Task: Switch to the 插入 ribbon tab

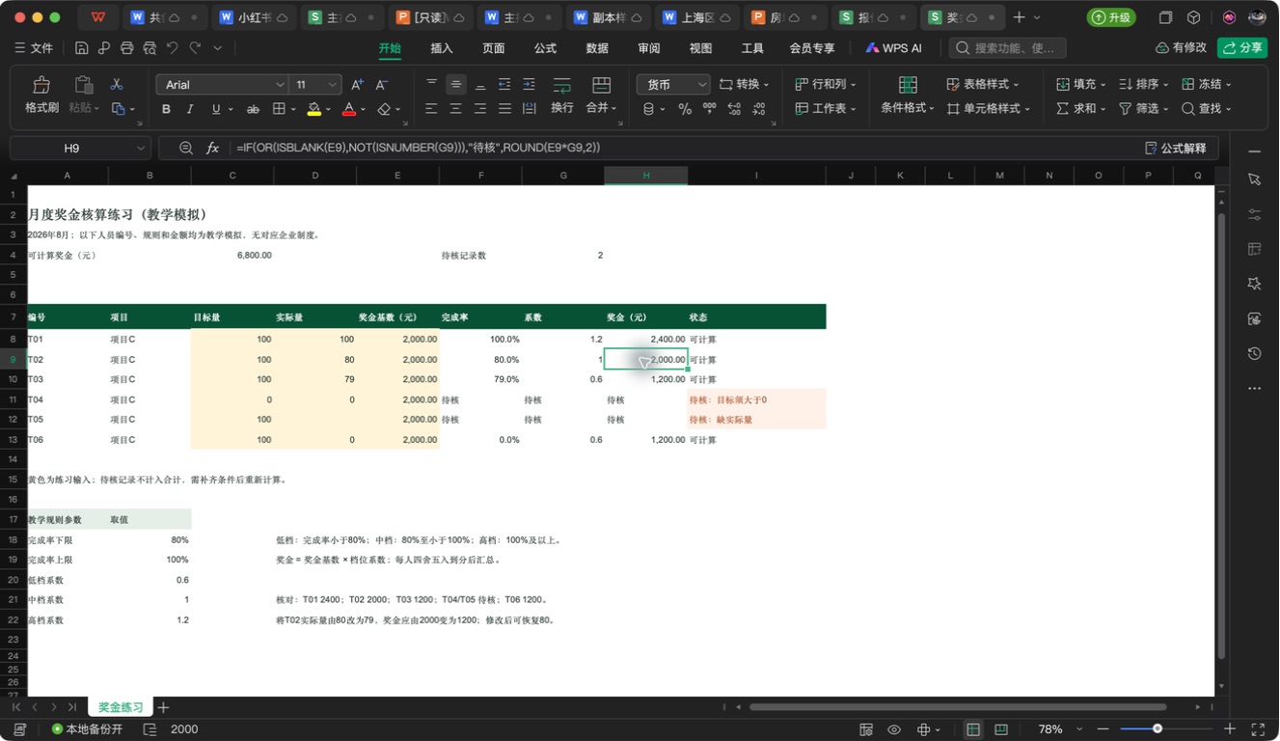Action: click(x=442, y=48)
